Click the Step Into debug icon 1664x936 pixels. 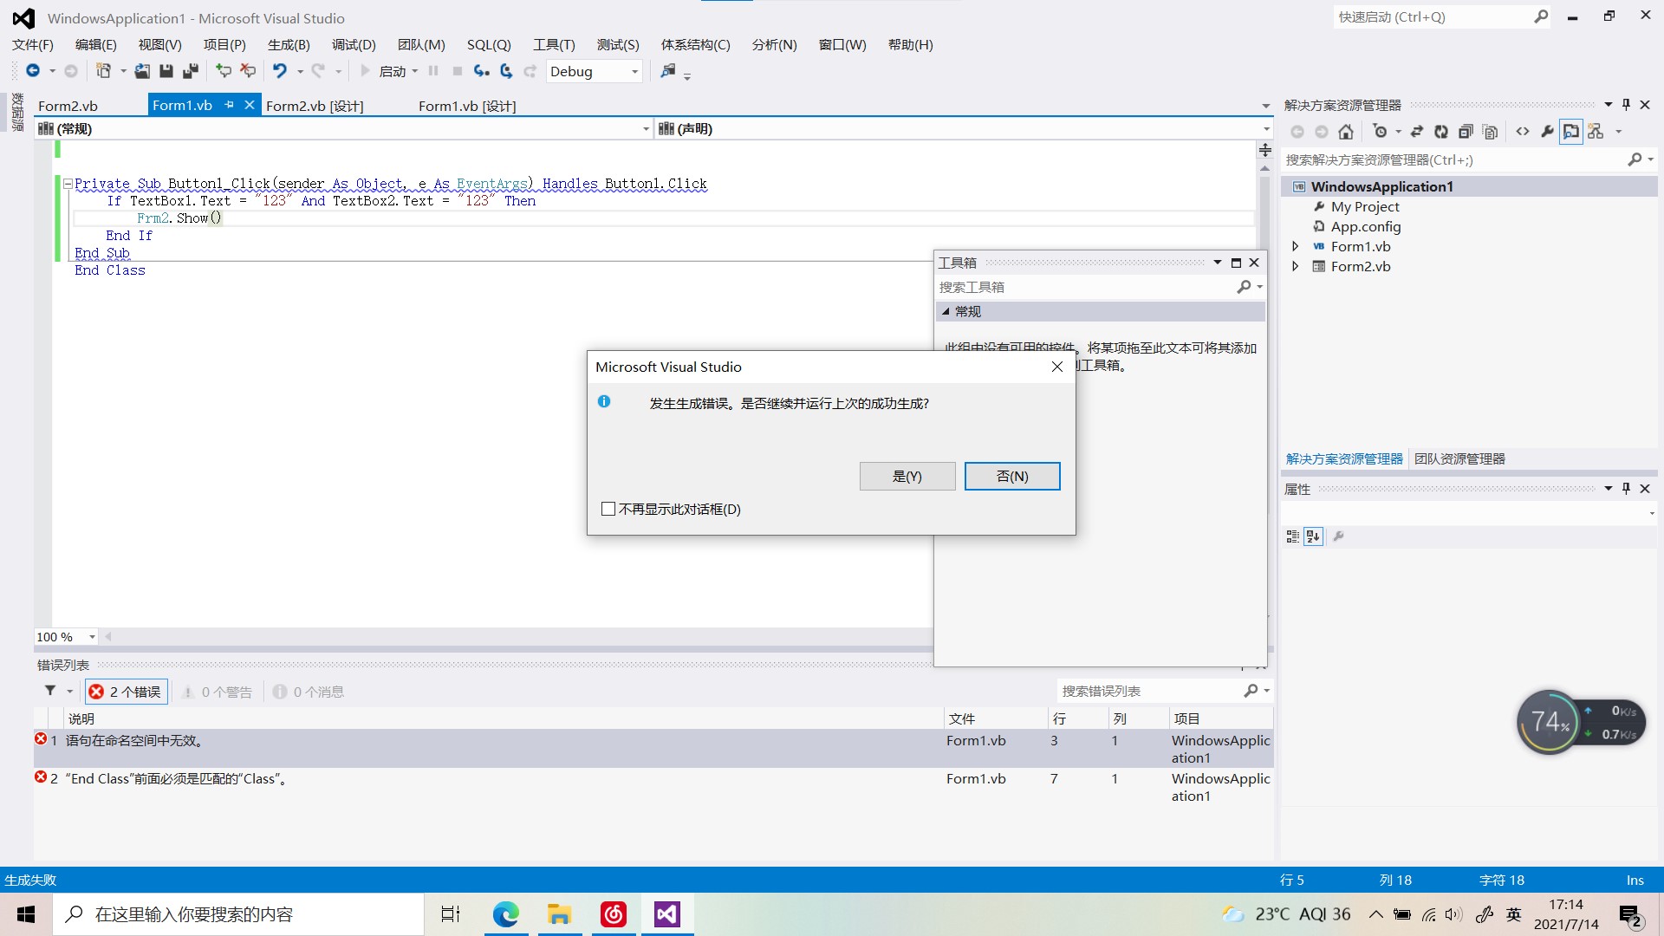pos(482,71)
